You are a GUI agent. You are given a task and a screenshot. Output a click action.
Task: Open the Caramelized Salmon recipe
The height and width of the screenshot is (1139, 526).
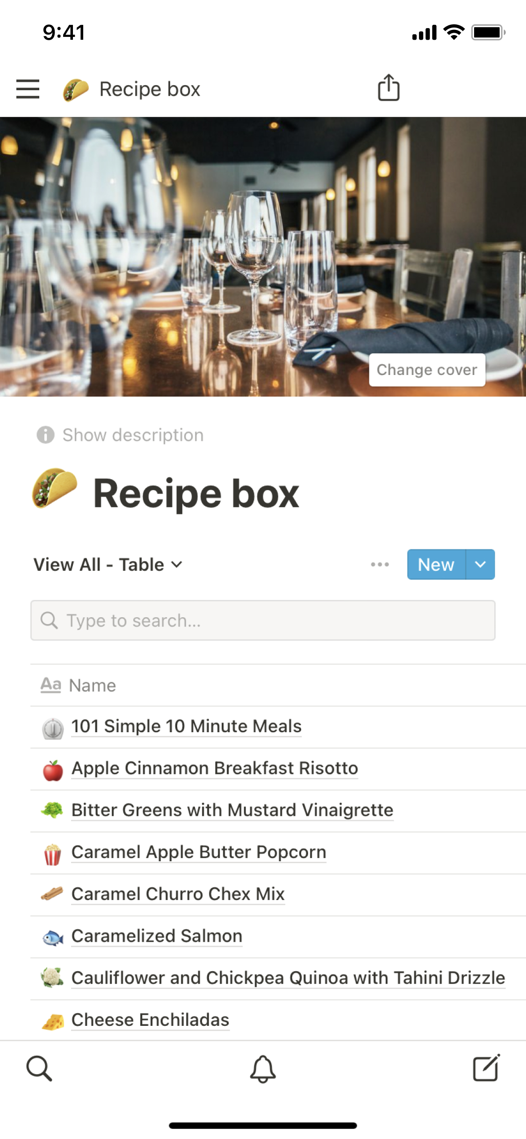156,936
